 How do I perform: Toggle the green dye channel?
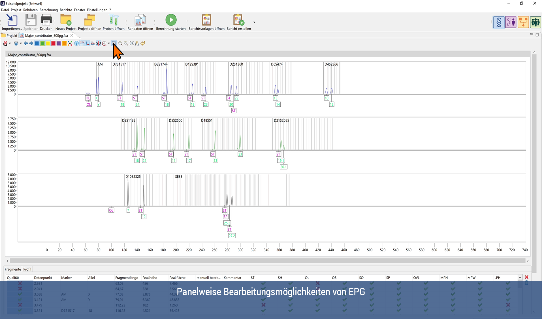point(42,43)
